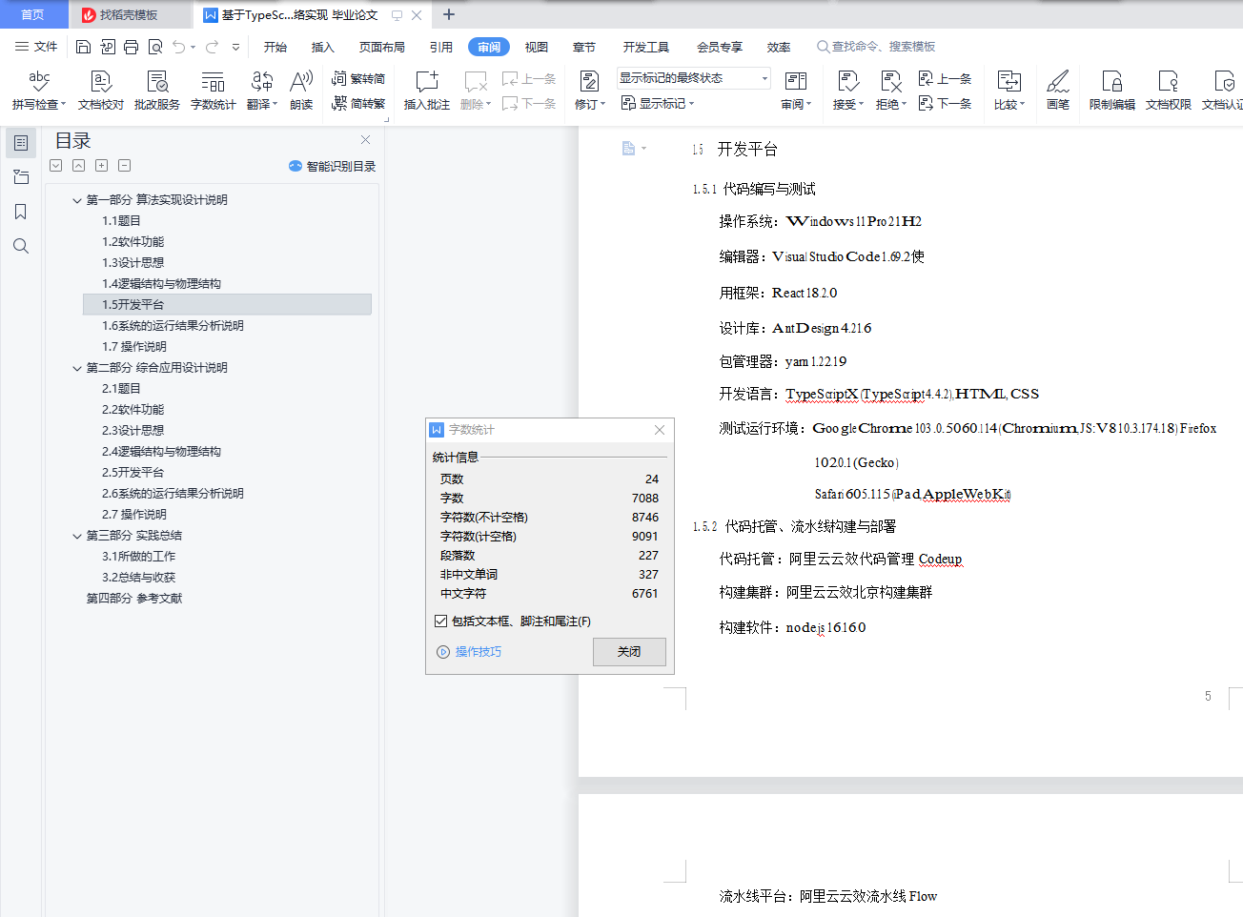
Task: Collapse 第二部分 综合应用设计说明 outline node
Action: (77, 368)
